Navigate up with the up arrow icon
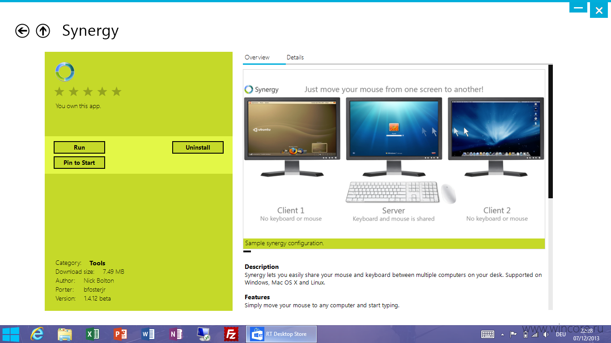This screenshot has width=611, height=343. [x=43, y=31]
